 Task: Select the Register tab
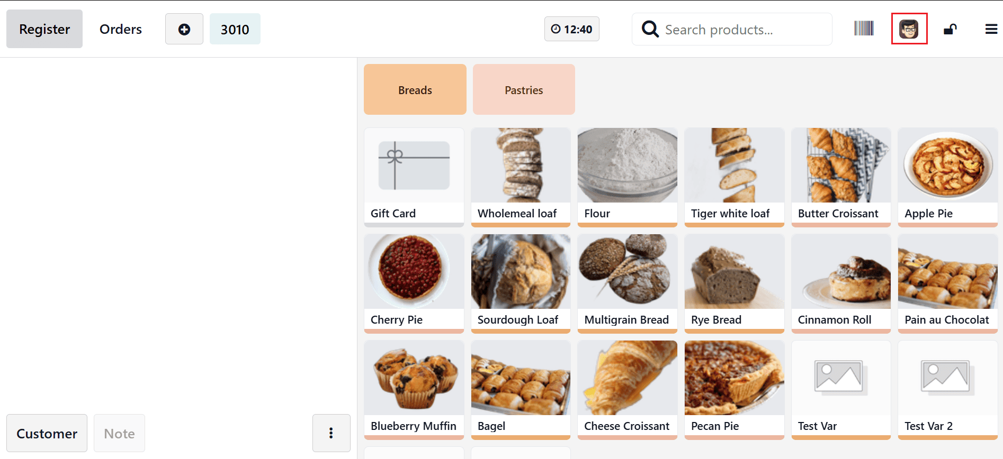pos(44,29)
